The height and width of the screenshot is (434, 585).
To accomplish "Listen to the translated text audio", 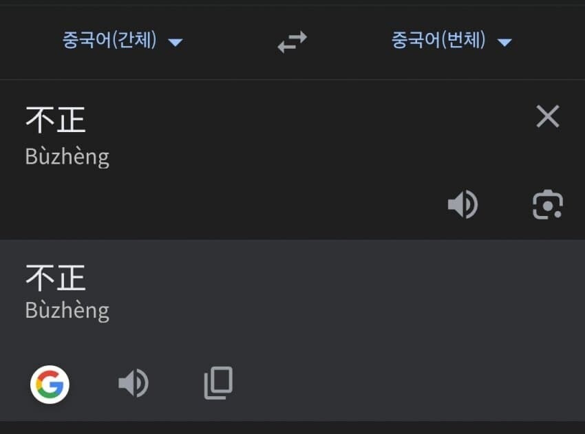I will 133,383.
